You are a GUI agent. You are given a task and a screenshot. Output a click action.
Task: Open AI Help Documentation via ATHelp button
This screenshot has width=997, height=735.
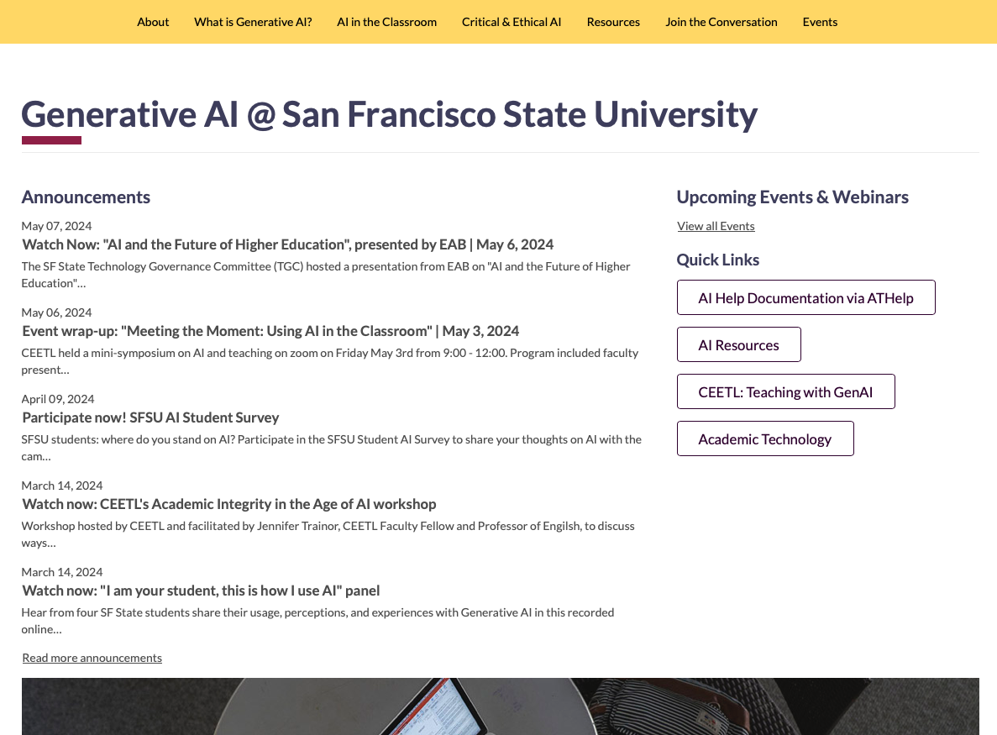(x=805, y=297)
